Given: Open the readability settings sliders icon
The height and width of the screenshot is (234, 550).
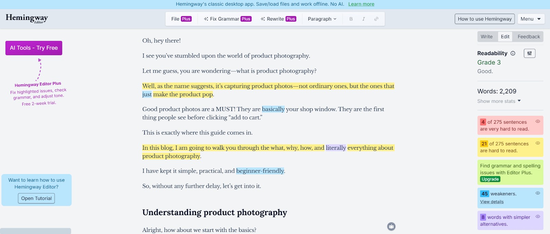Looking at the screenshot, I should point(530,53).
